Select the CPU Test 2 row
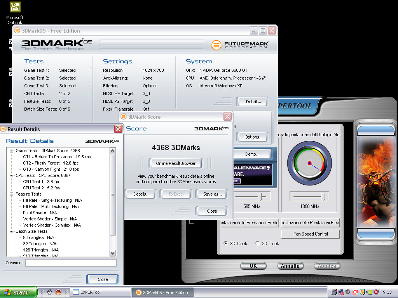398x298 pixels. pyautogui.click(x=42, y=188)
